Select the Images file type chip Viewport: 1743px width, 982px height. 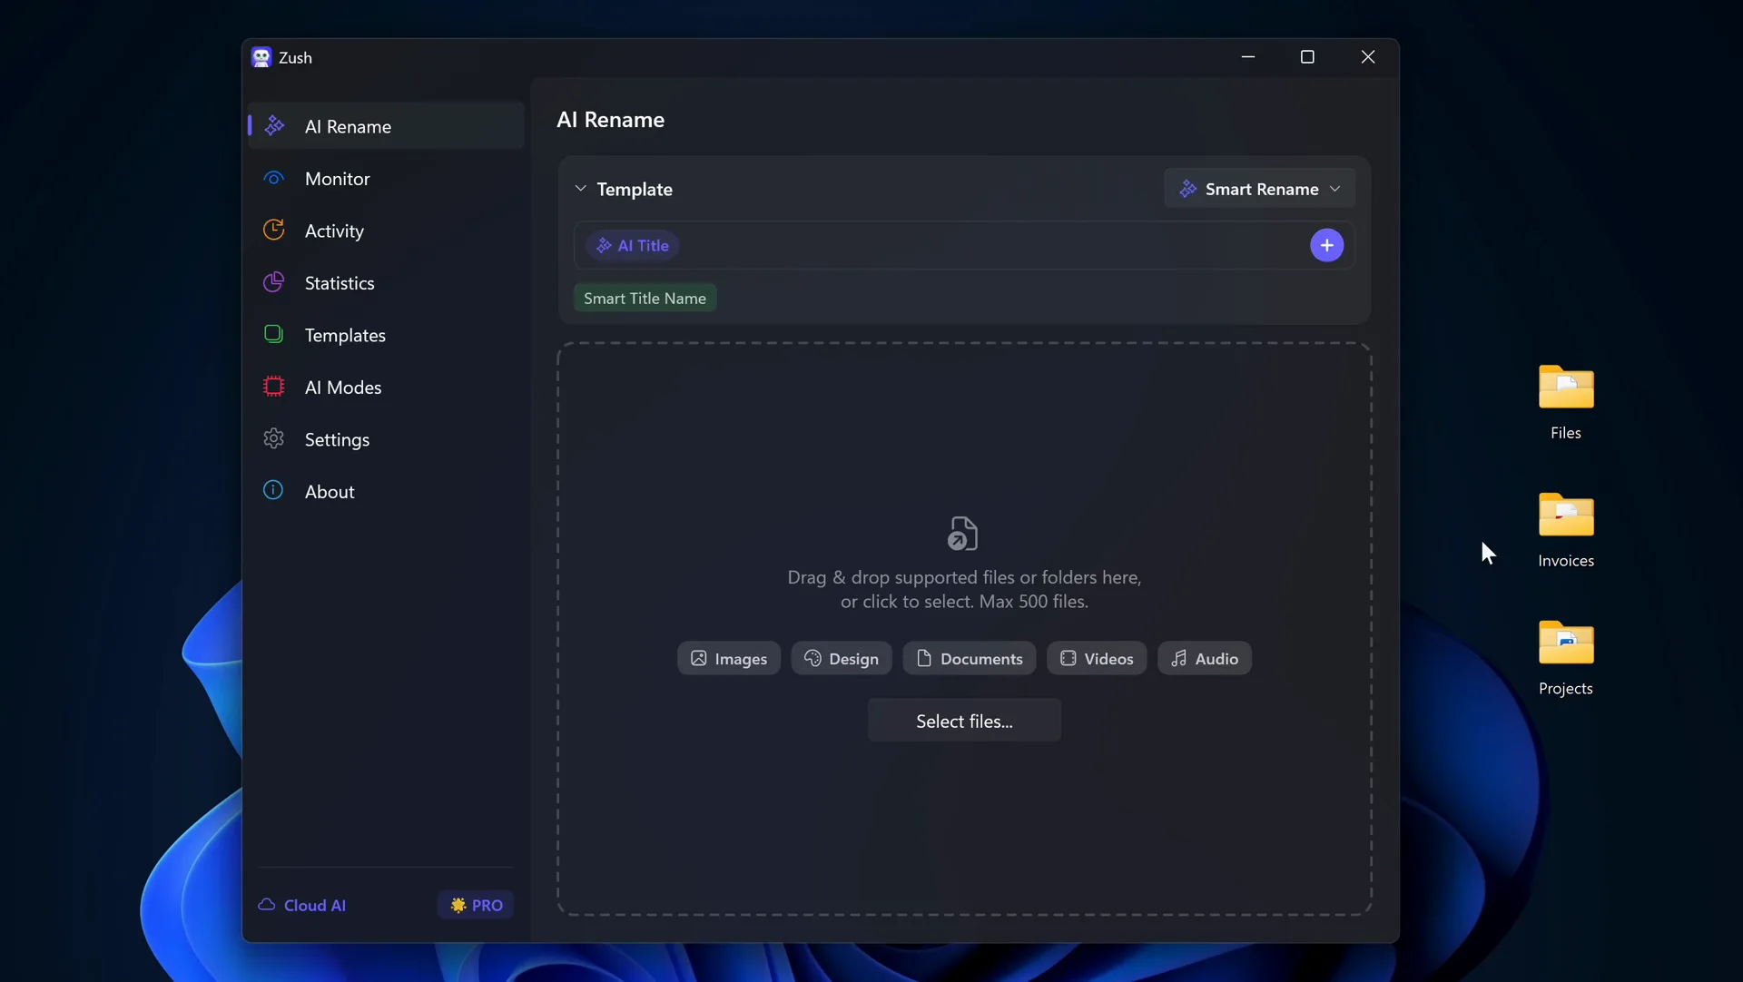click(x=728, y=658)
